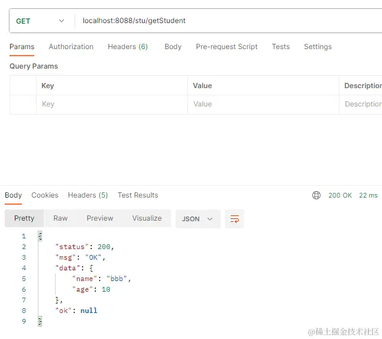
Task: Switch to Visualize response view
Action: click(147, 218)
